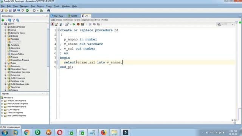Open Opera from the taskbar
Viewport: 242px width, 136px height.
[x=60, y=133]
